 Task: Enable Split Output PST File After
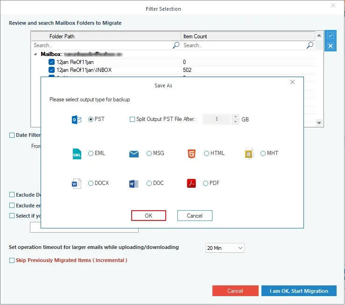tap(132, 119)
